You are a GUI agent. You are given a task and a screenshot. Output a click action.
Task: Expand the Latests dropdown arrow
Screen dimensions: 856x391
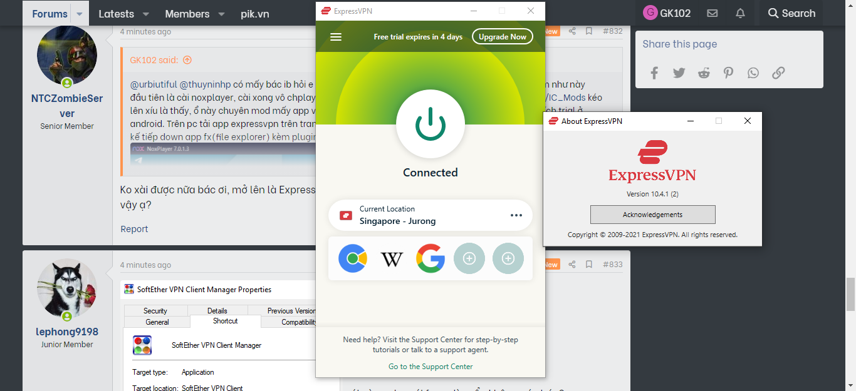[145, 14]
